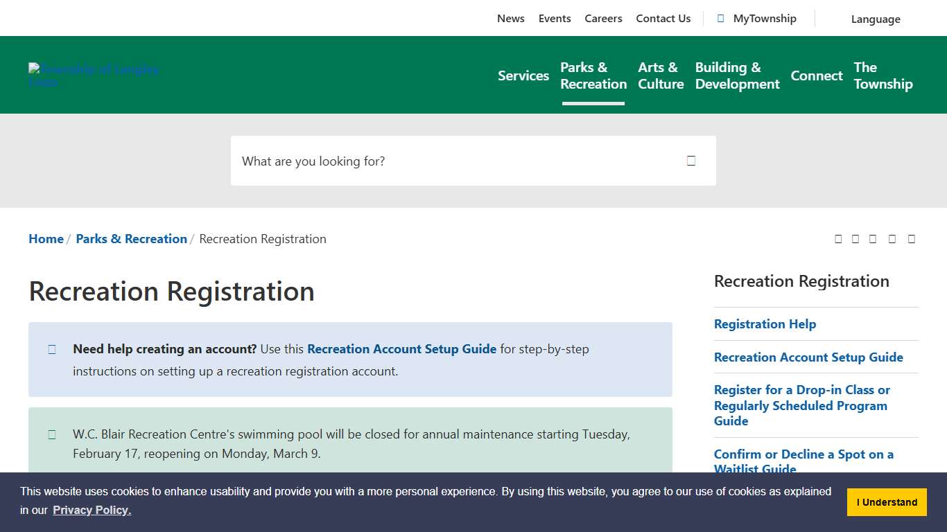This screenshot has width=947, height=532.
Task: Select The Township menu item
Action: pyautogui.click(x=883, y=76)
